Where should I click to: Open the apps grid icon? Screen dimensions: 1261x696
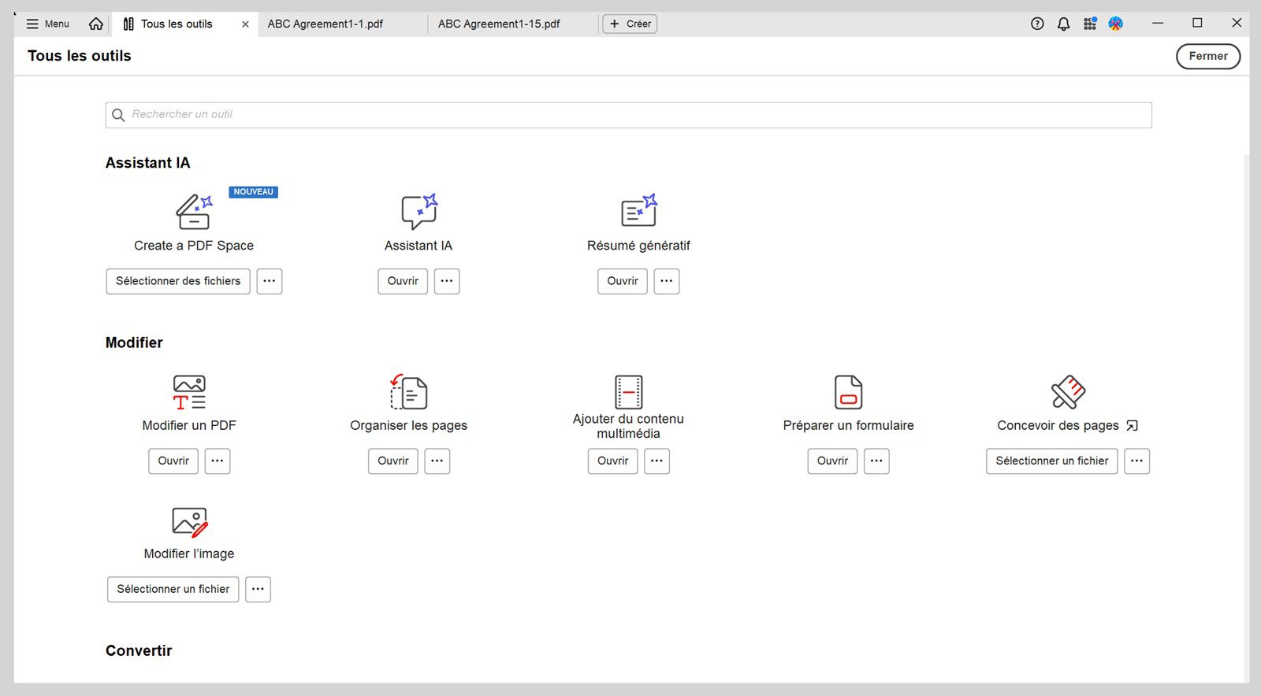tap(1090, 24)
